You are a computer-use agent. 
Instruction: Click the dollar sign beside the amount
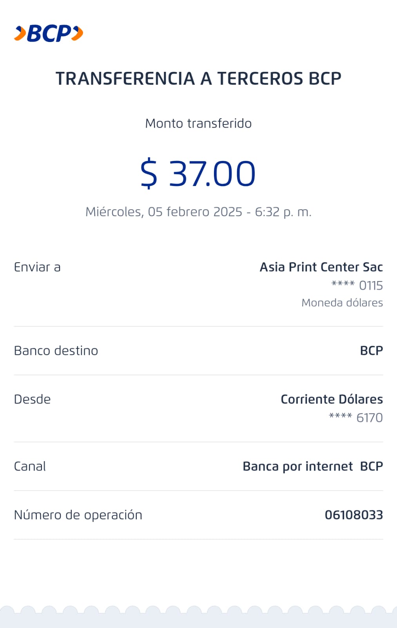click(149, 173)
